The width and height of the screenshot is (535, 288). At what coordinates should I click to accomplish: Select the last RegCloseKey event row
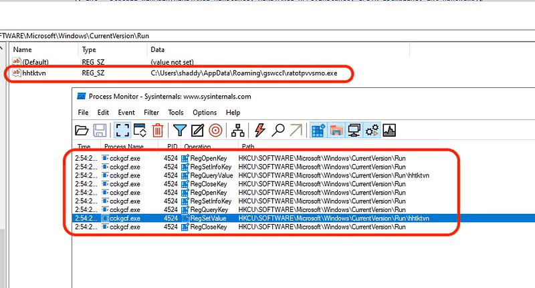(304, 227)
